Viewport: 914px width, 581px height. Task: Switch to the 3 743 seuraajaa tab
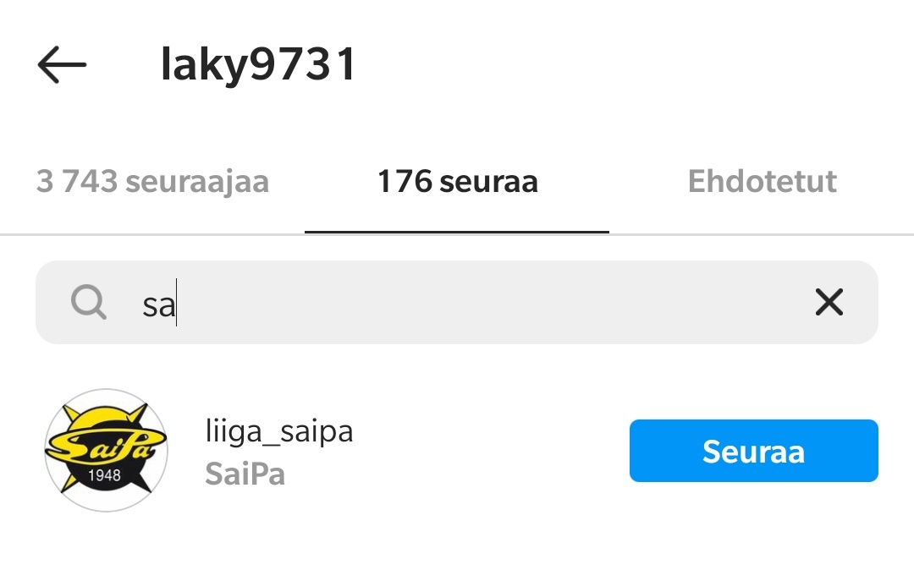point(152,181)
